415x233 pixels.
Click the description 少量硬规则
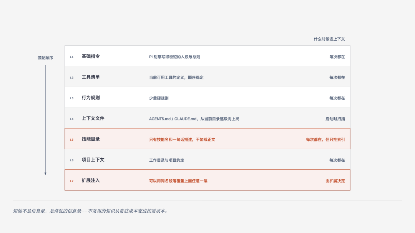[x=159, y=98]
